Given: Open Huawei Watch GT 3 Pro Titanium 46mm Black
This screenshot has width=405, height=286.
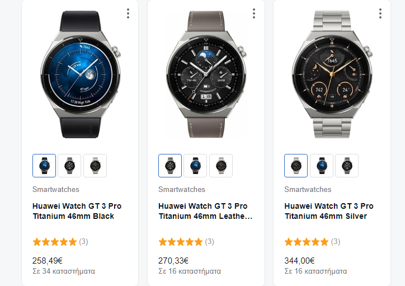Looking at the screenshot, I should [77, 211].
